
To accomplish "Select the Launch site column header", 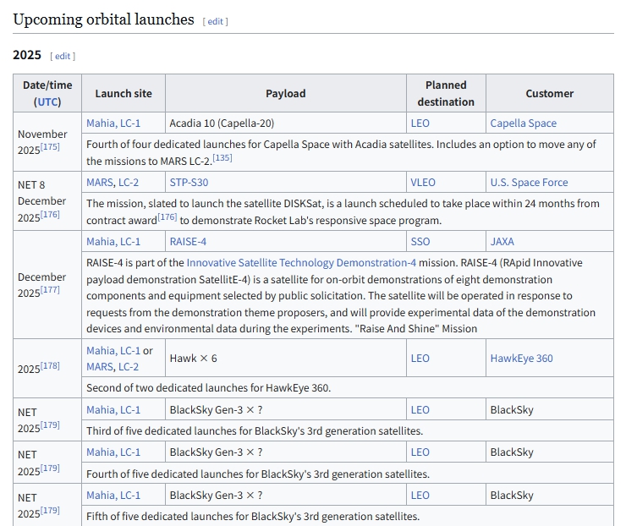I will coord(124,93).
